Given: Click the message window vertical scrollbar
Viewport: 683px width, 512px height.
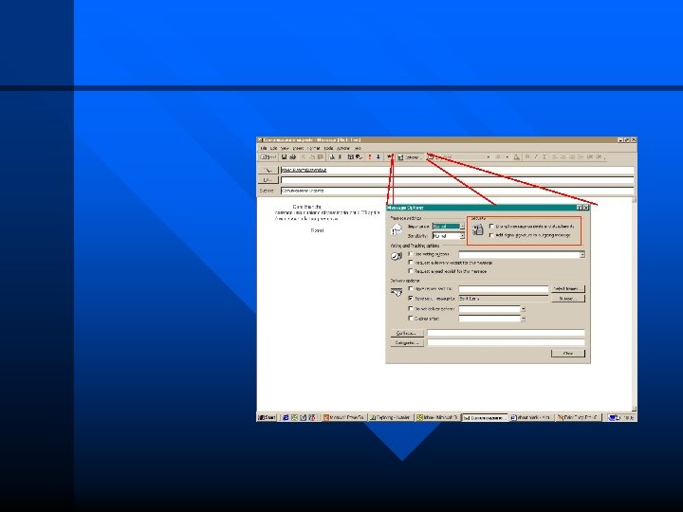Looking at the screenshot, I should 635,304.
